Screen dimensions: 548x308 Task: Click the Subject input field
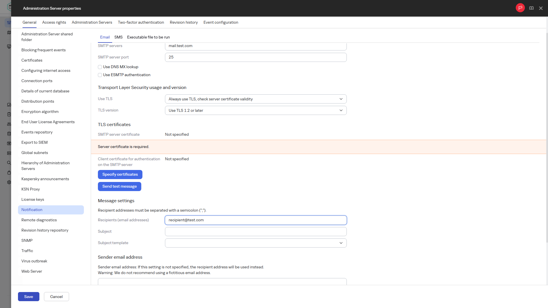point(256,232)
